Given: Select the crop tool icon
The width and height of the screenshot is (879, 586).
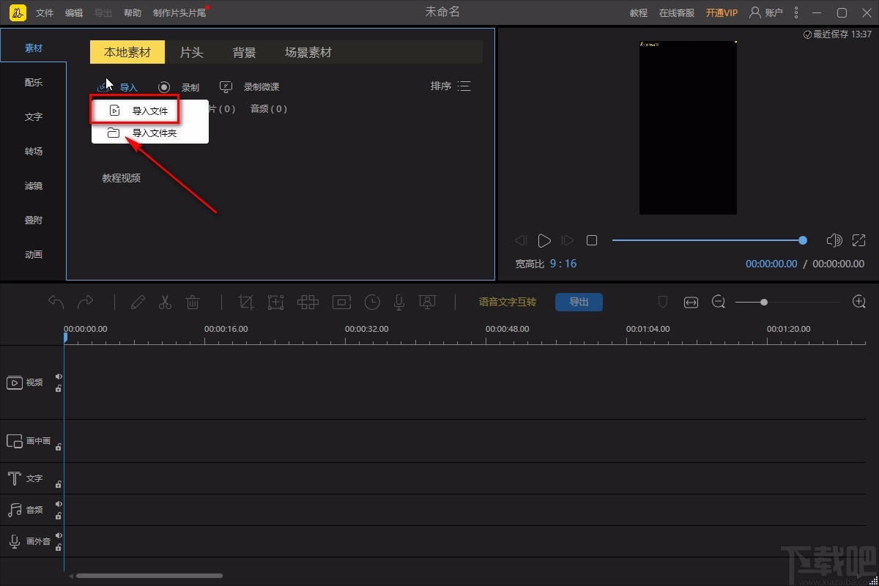Looking at the screenshot, I should [x=247, y=302].
